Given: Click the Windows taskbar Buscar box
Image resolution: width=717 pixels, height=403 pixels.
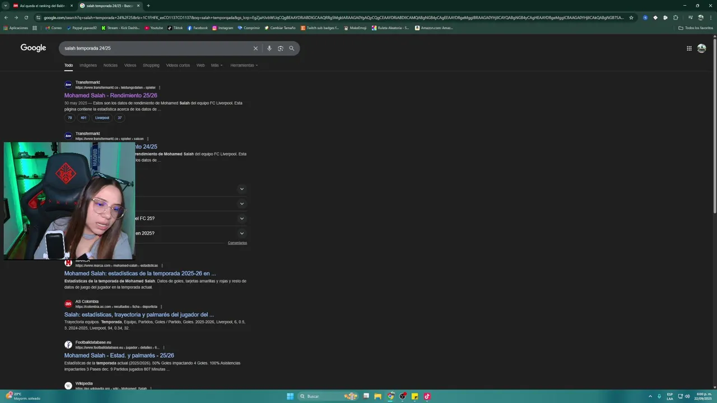Looking at the screenshot, I should coord(328,396).
